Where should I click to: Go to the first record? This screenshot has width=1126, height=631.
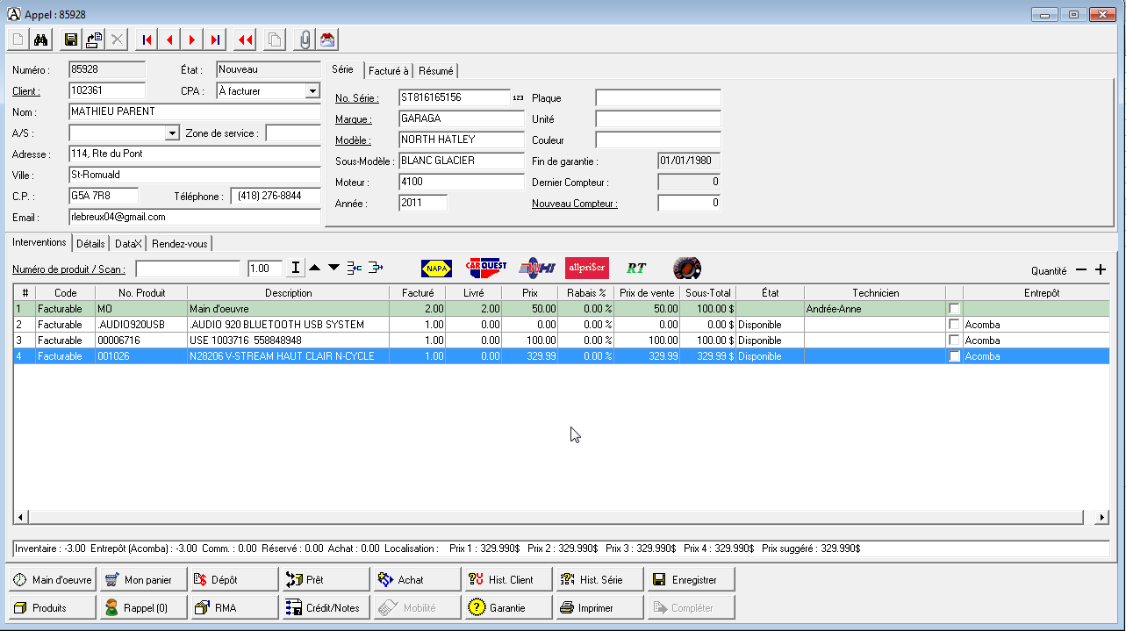coord(147,39)
